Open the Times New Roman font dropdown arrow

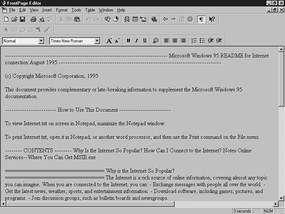[x=97, y=41]
